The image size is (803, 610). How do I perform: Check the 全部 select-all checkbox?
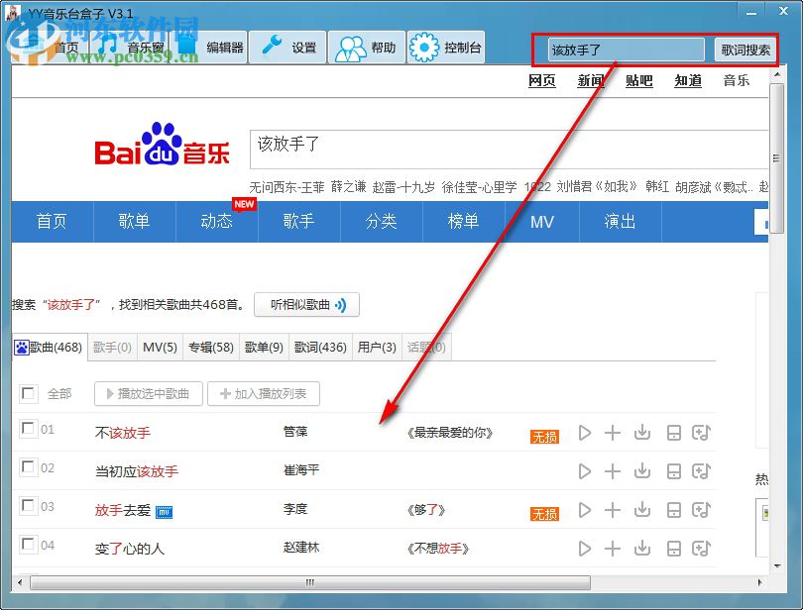coord(29,392)
